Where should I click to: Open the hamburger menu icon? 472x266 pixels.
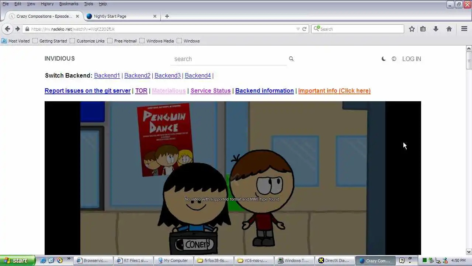(464, 29)
